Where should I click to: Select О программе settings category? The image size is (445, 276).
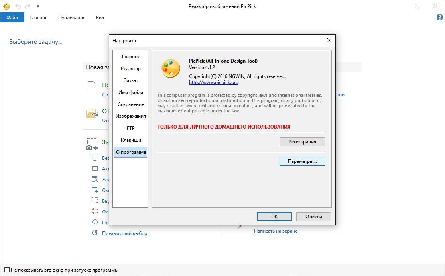130,152
